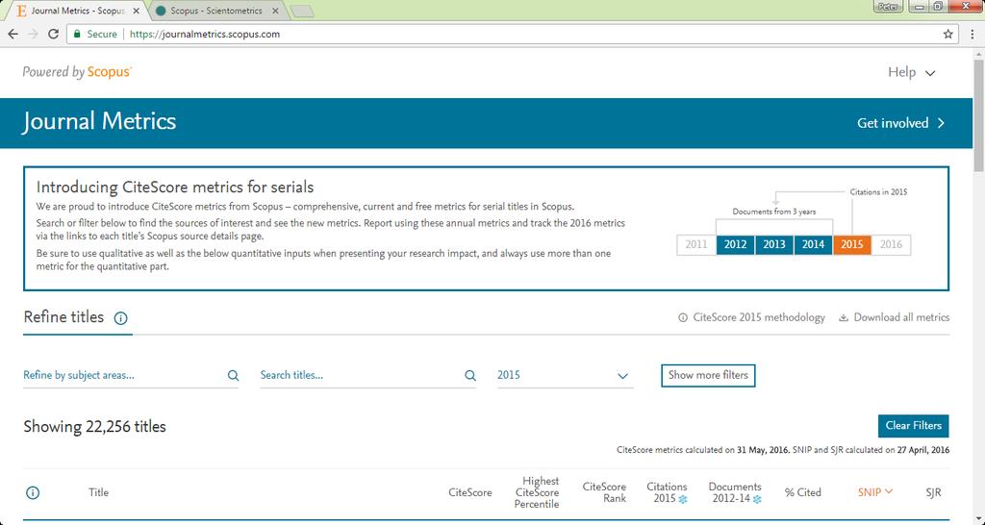Screen dimensions: 985x525
Task: Sort by Documents 2012-14 column
Action: [x=735, y=492]
